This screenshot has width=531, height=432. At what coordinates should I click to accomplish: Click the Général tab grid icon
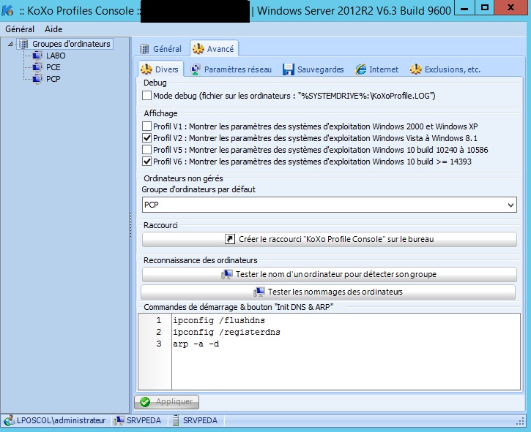pyautogui.click(x=144, y=49)
